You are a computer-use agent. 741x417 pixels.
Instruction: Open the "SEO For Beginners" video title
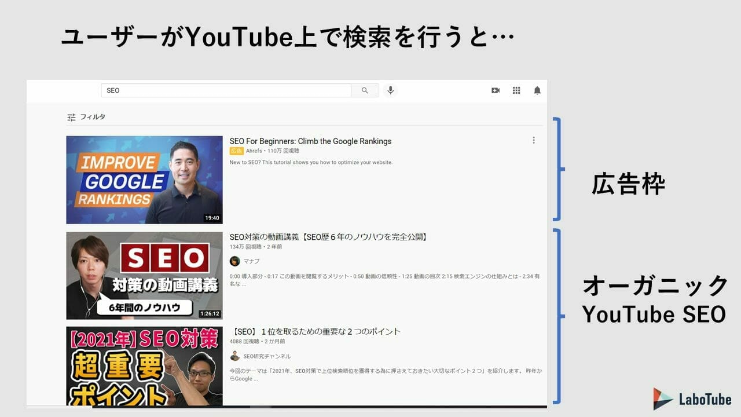tap(310, 141)
